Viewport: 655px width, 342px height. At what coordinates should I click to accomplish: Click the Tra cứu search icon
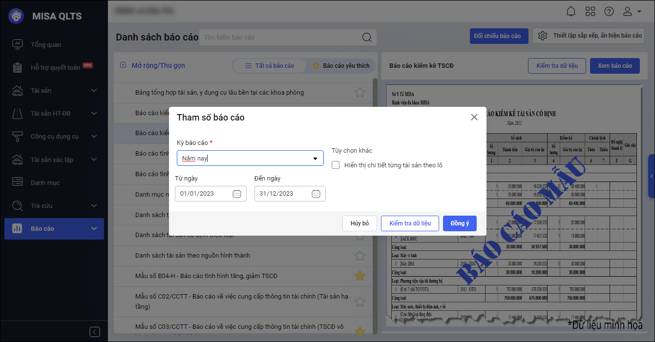(x=17, y=205)
